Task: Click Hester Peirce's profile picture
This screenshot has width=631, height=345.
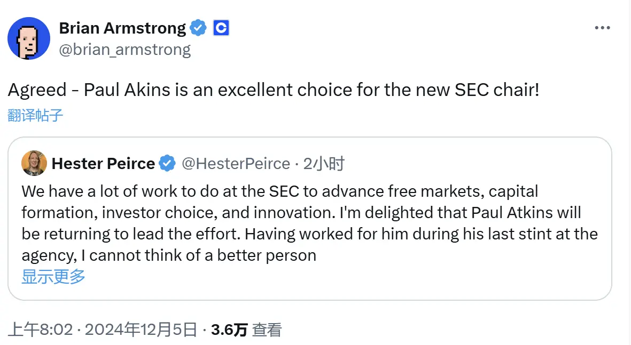Action: tap(34, 163)
